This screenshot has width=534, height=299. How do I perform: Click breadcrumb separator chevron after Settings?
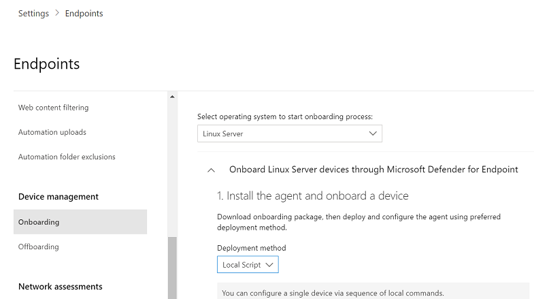pyautogui.click(x=57, y=14)
